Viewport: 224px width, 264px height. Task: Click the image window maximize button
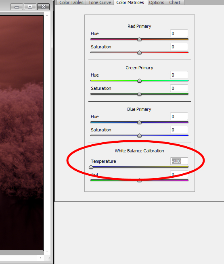[30, 7]
